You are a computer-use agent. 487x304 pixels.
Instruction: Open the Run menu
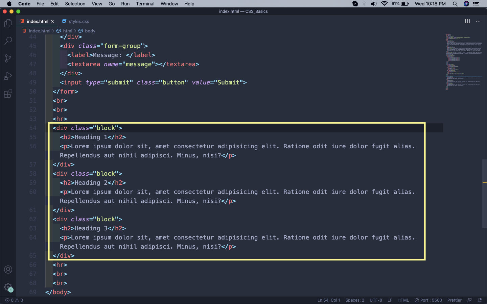coord(125,4)
